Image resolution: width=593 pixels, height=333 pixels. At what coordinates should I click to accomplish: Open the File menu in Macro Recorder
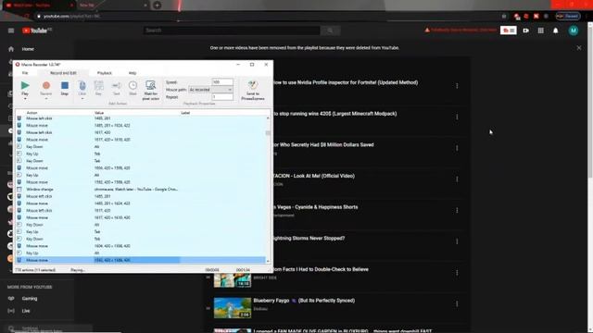tap(25, 73)
